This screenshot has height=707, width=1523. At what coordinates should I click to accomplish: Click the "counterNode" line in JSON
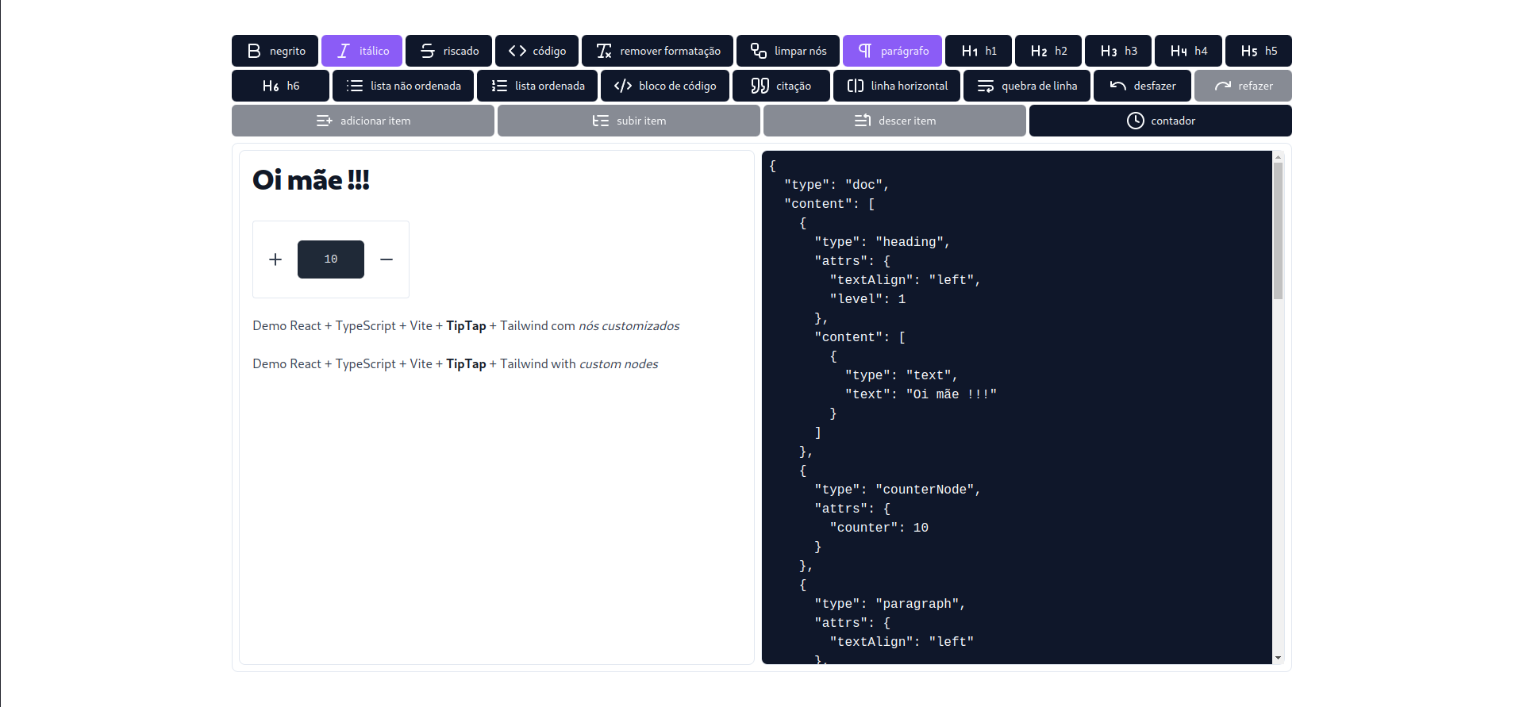click(x=898, y=490)
